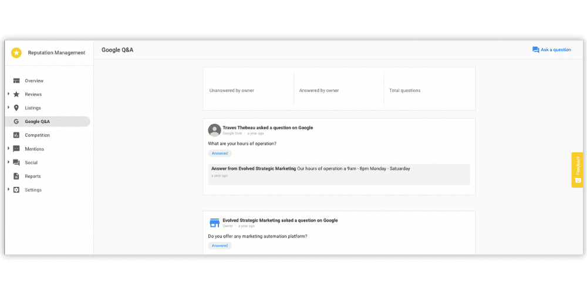Expand the Listings sidebar section arrow
Image resolution: width=587 pixels, height=293 pixels.
pos(8,108)
